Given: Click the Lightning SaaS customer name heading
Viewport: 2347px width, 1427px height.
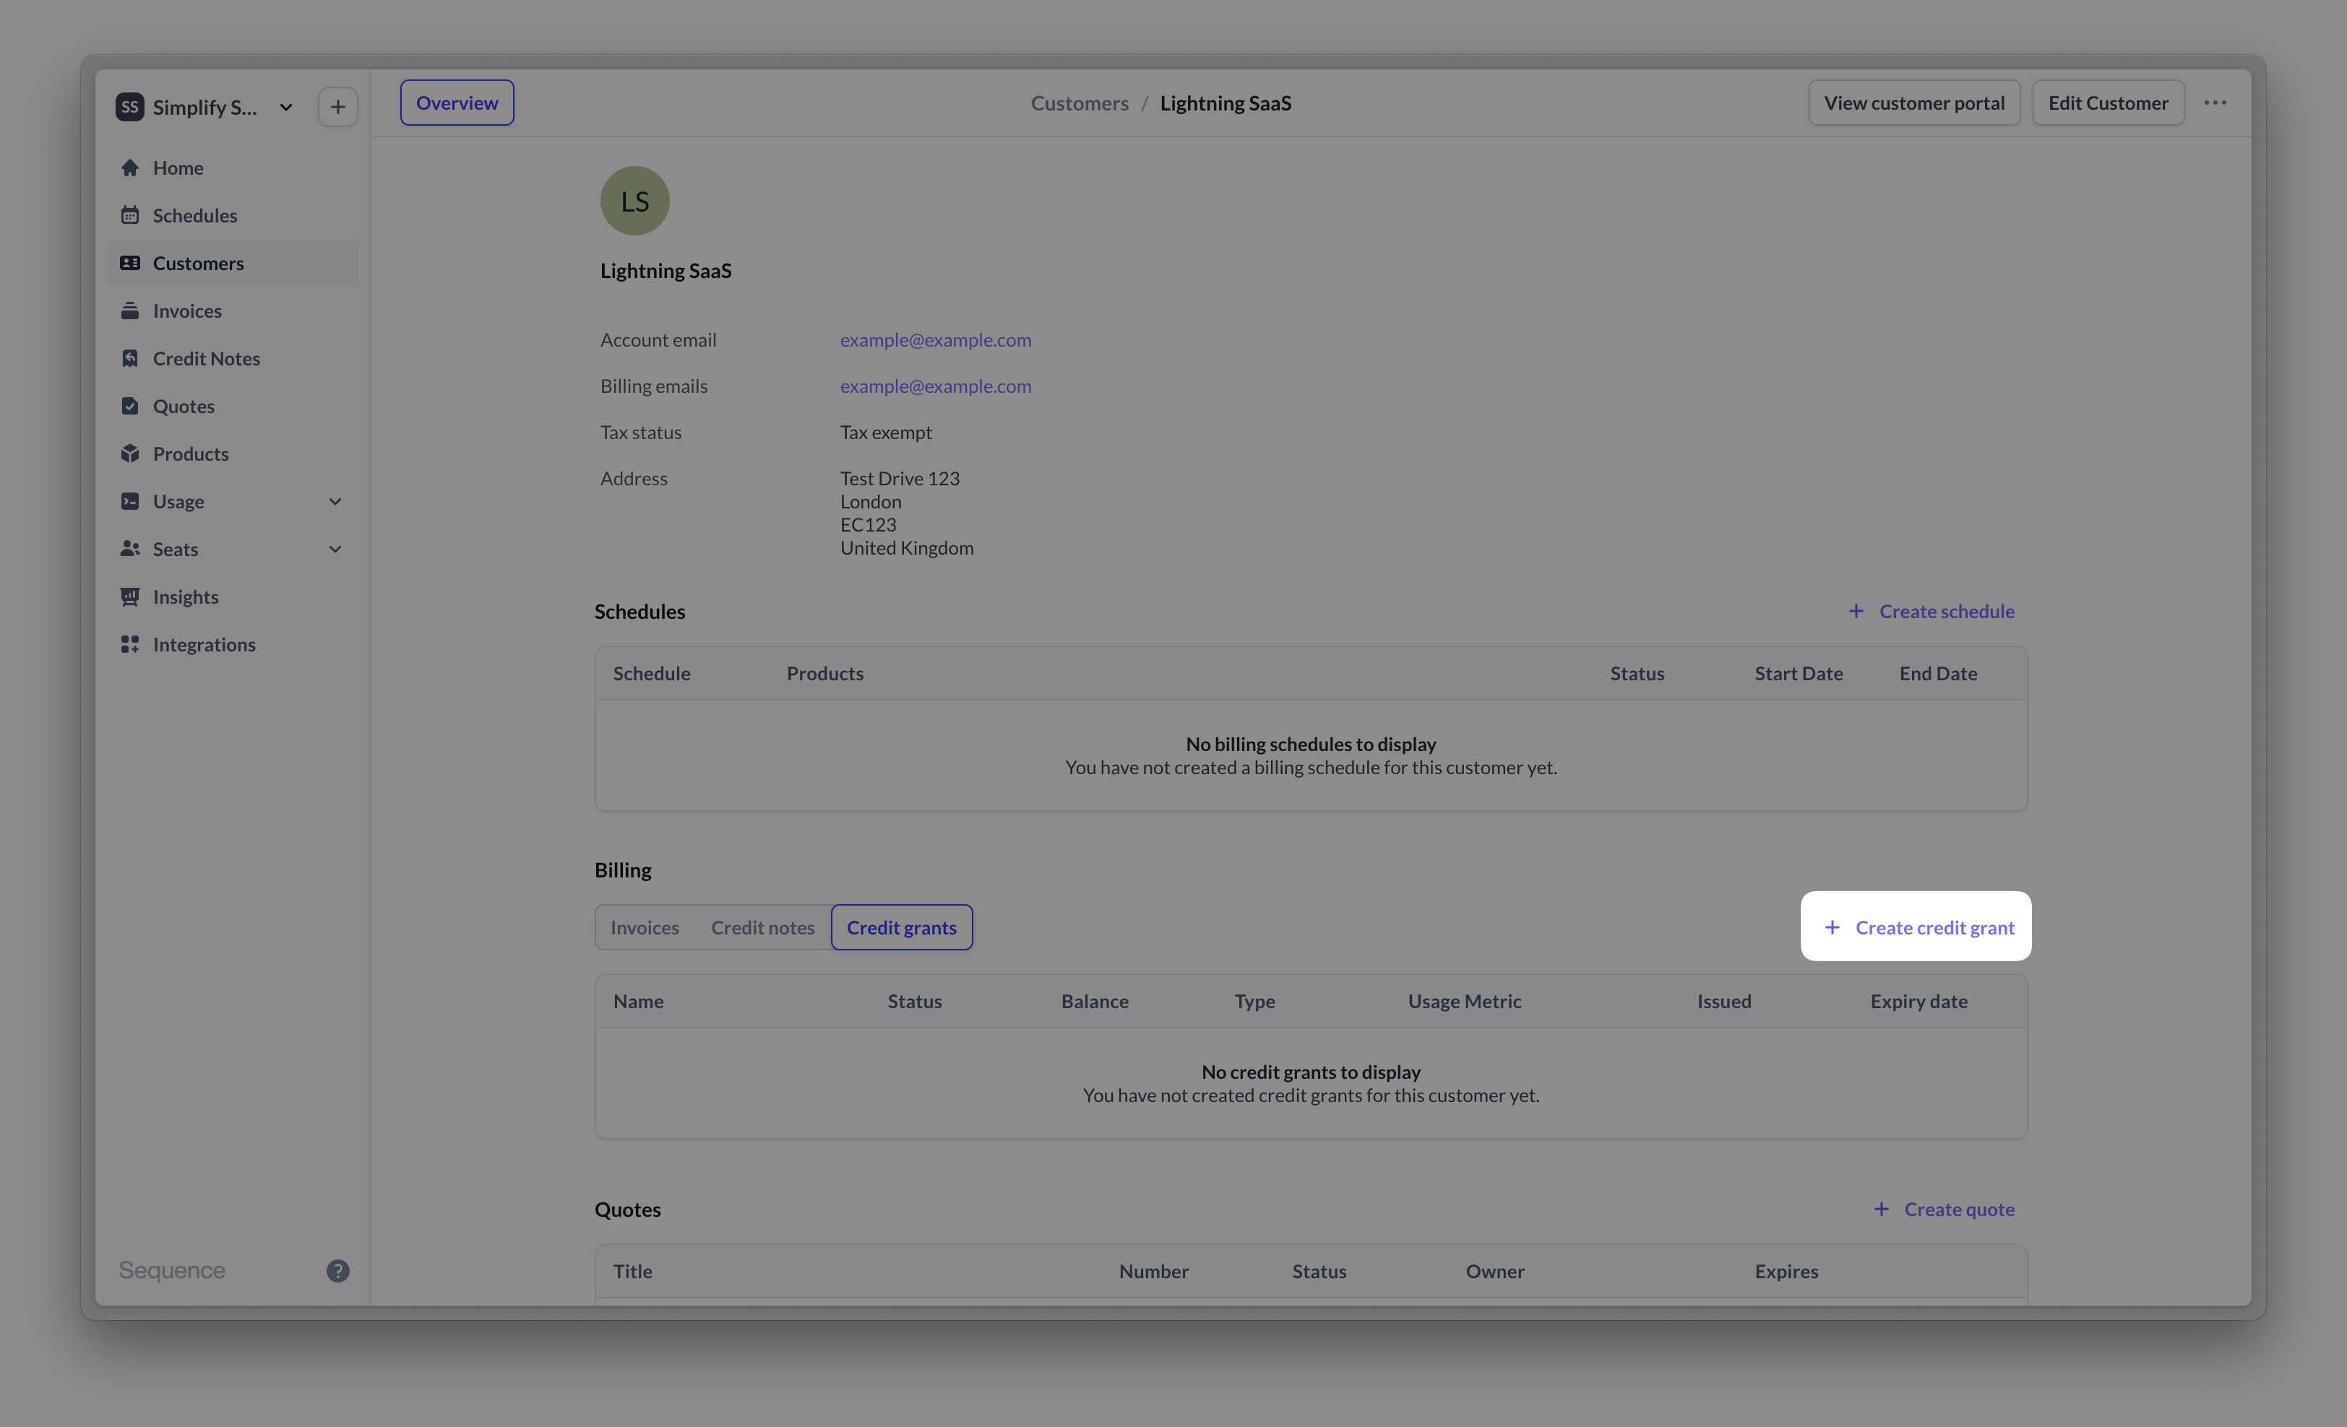Looking at the screenshot, I should (666, 270).
